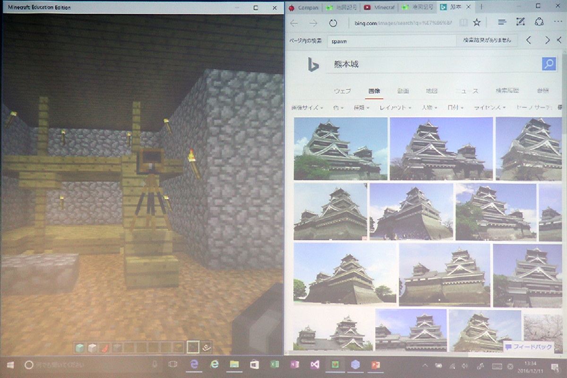Open the 動画 search tab
The image size is (567, 378).
pyautogui.click(x=403, y=91)
